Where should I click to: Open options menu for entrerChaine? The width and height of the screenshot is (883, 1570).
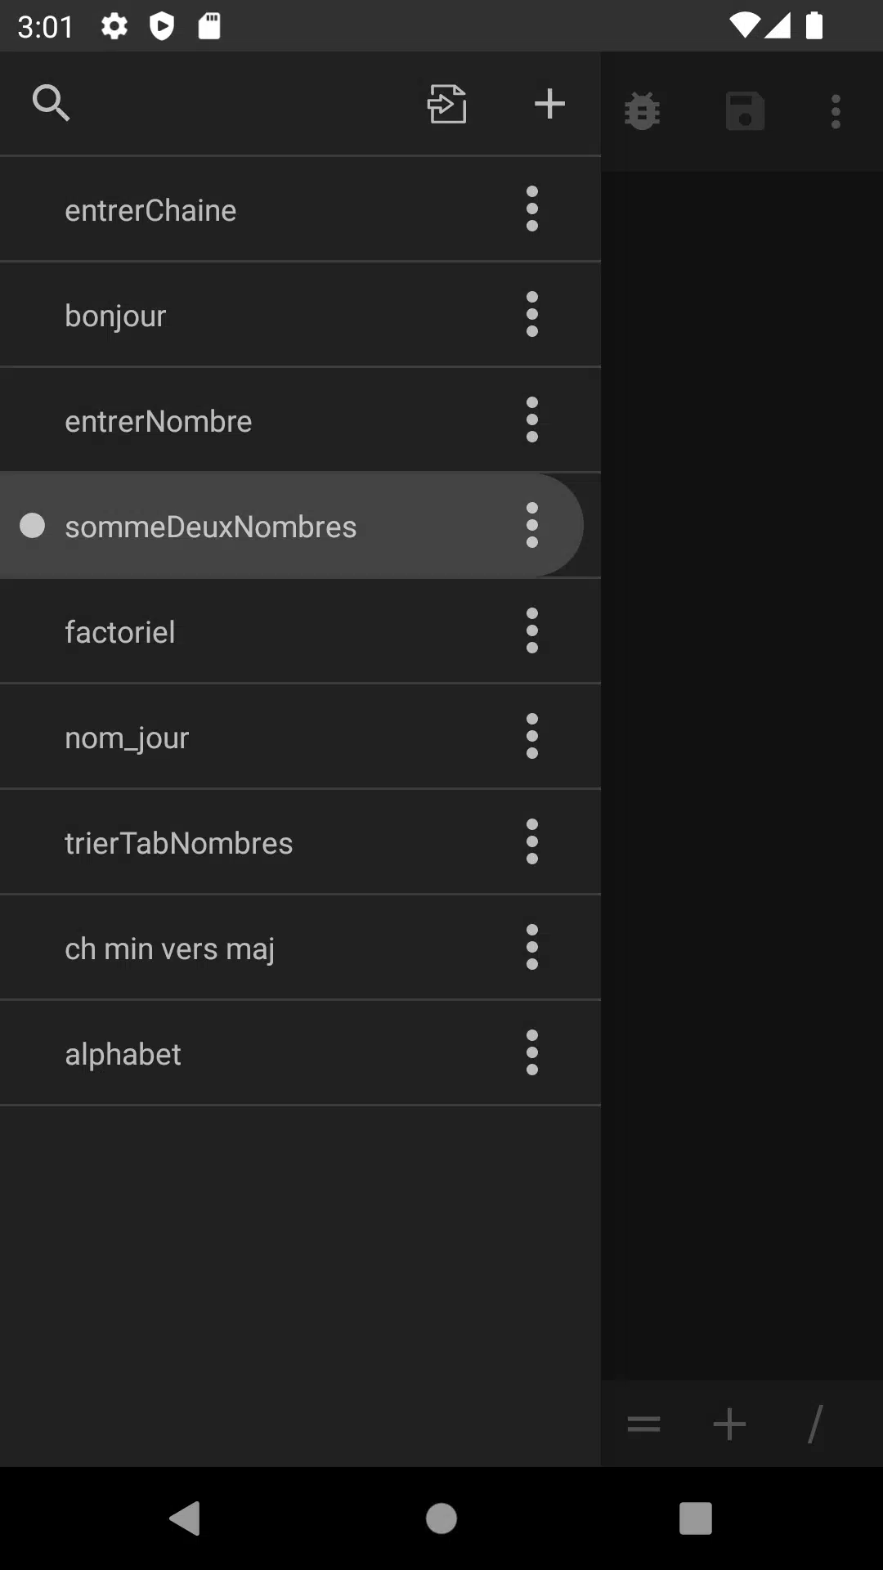(532, 209)
